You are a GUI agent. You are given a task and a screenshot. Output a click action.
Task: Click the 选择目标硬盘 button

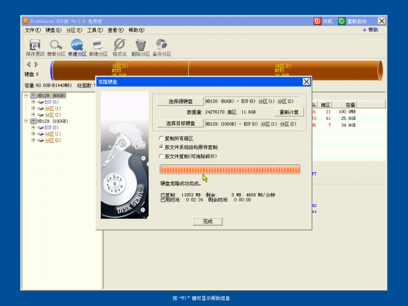point(180,123)
